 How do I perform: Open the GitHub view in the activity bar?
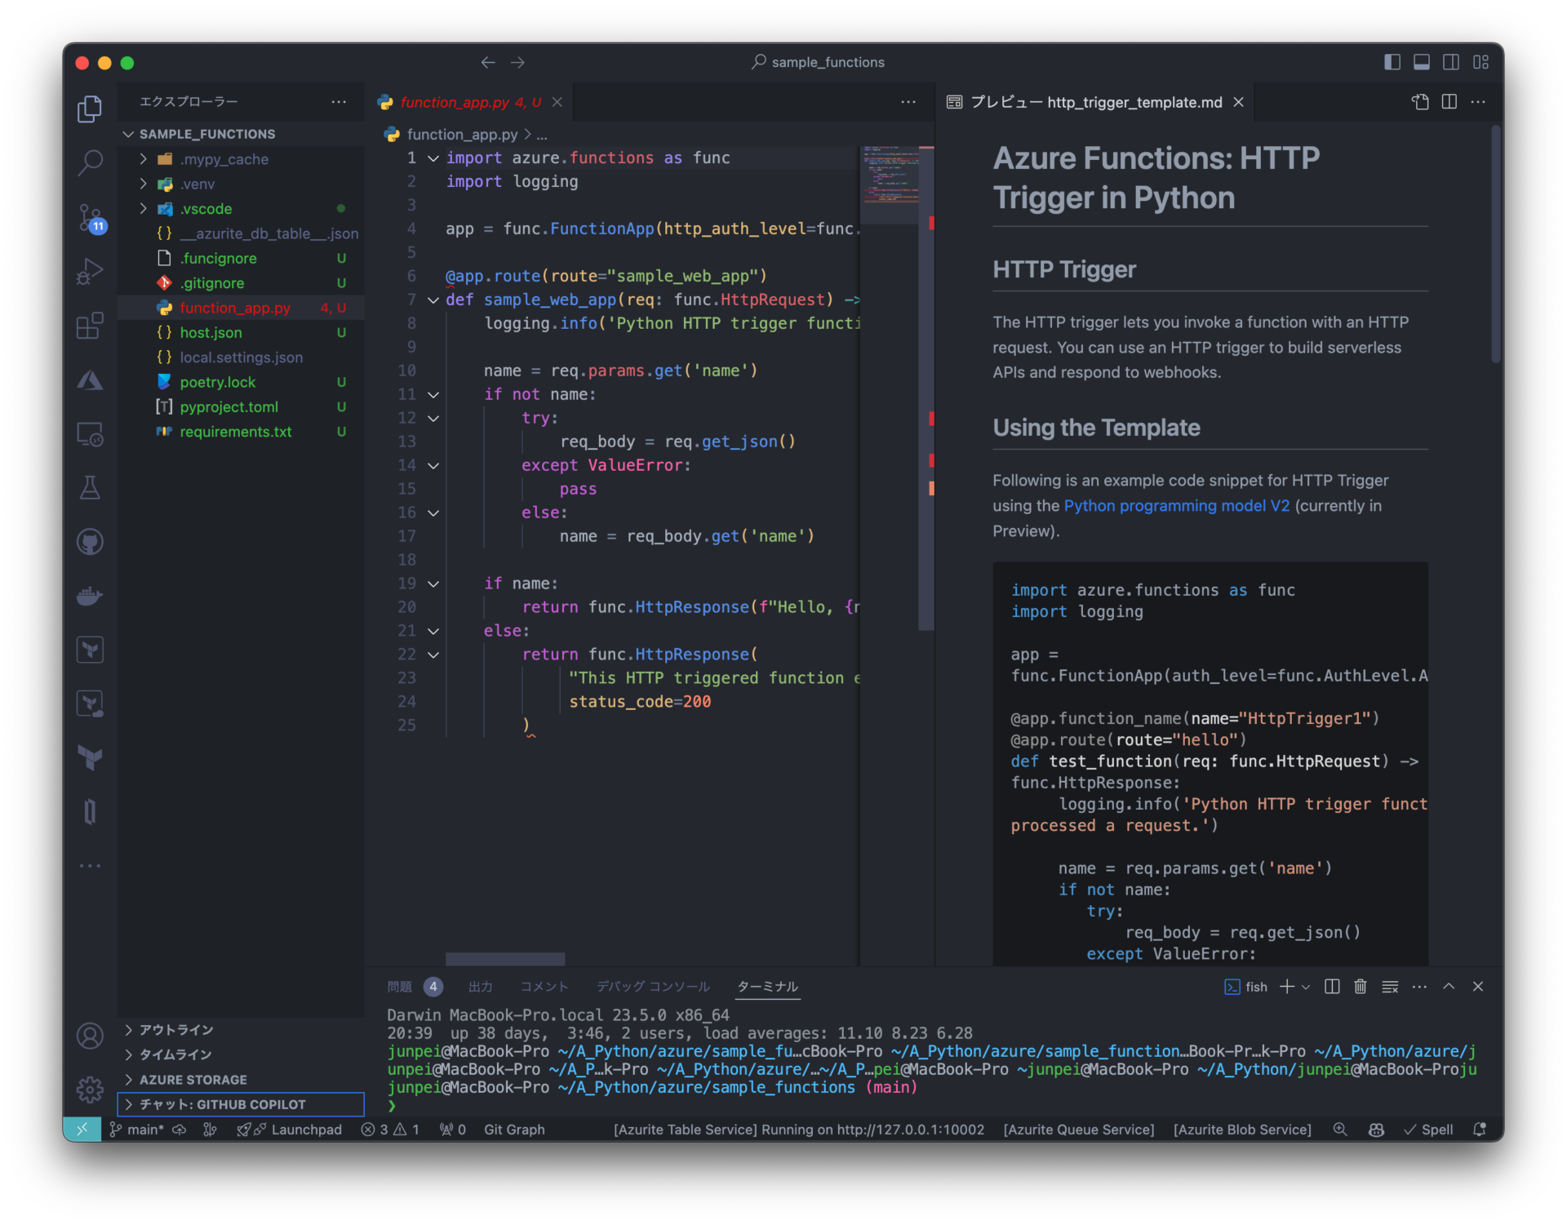[90, 541]
